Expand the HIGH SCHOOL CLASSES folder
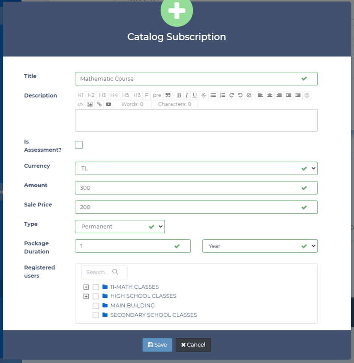 click(x=86, y=297)
